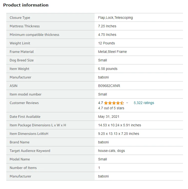Click the Frame Material value Metal,Steel Frame
The height and width of the screenshot is (189, 188).
[112, 52]
